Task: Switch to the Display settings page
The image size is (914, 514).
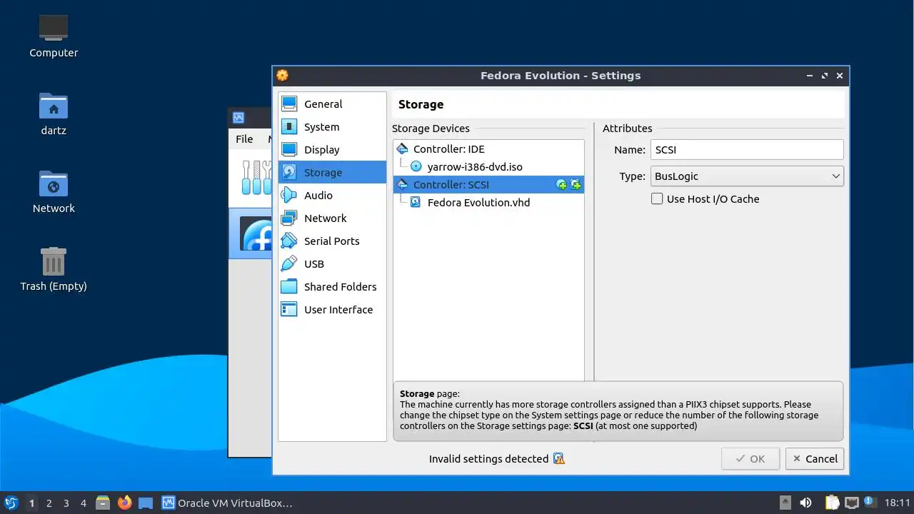Action: pos(332,150)
